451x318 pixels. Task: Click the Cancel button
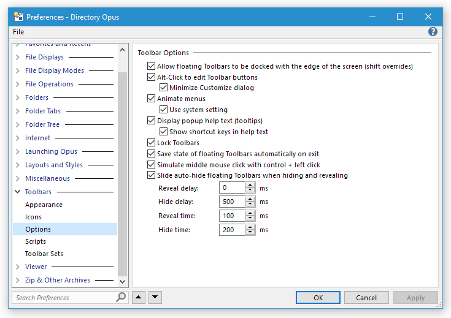(366, 298)
